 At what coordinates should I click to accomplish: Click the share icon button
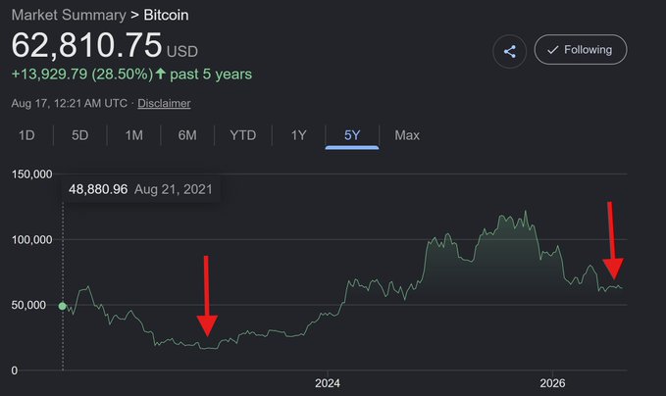(x=509, y=51)
